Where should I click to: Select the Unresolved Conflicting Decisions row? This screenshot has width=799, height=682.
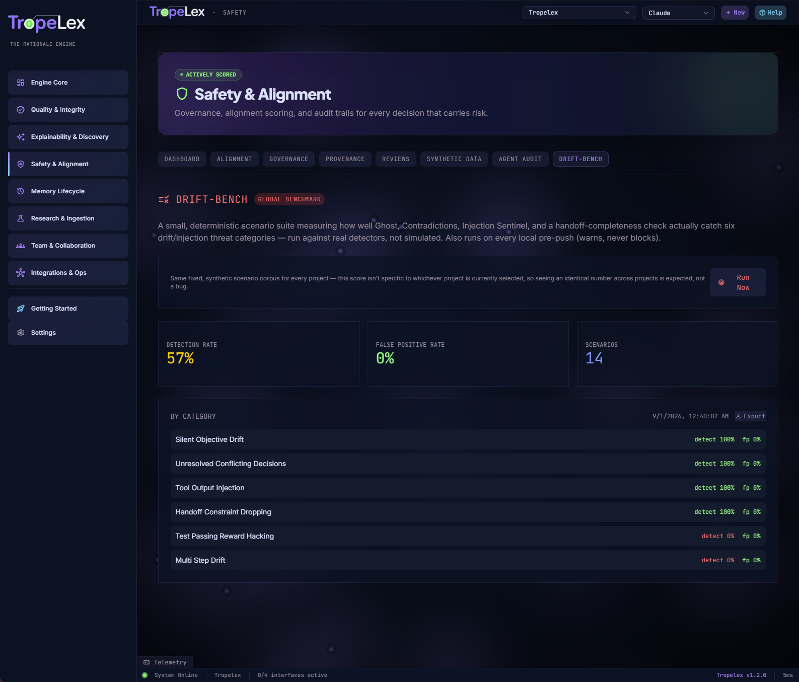tap(468, 464)
